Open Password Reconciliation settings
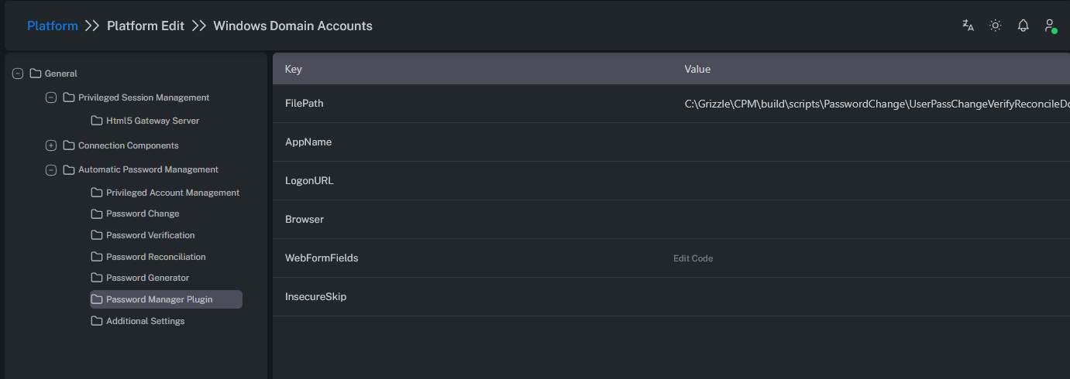 [x=156, y=257]
